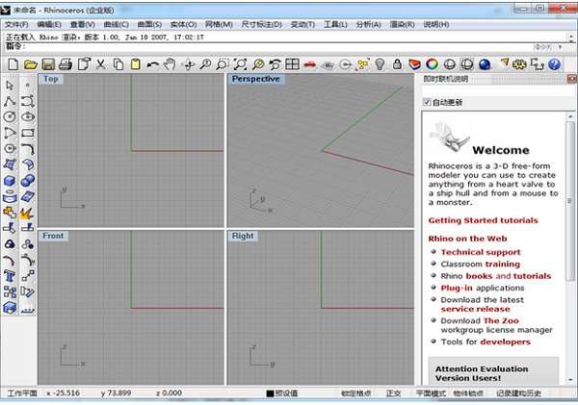Click the color wheel Properties icon
The height and width of the screenshot is (405, 578).
click(432, 64)
